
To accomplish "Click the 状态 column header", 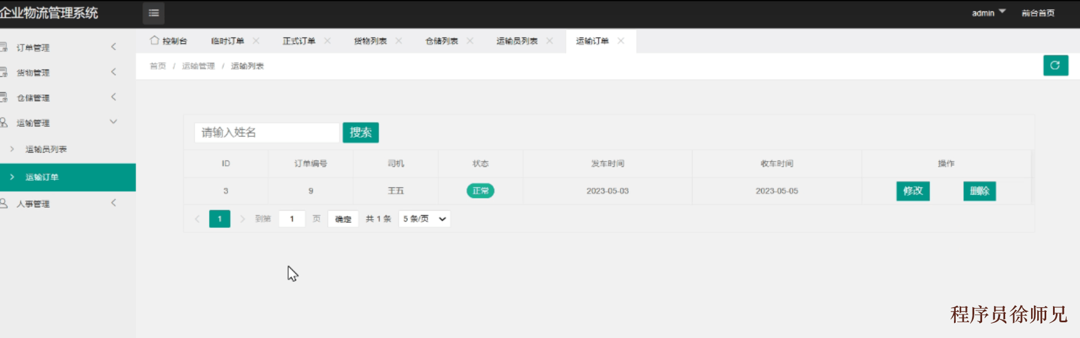I will 480,163.
